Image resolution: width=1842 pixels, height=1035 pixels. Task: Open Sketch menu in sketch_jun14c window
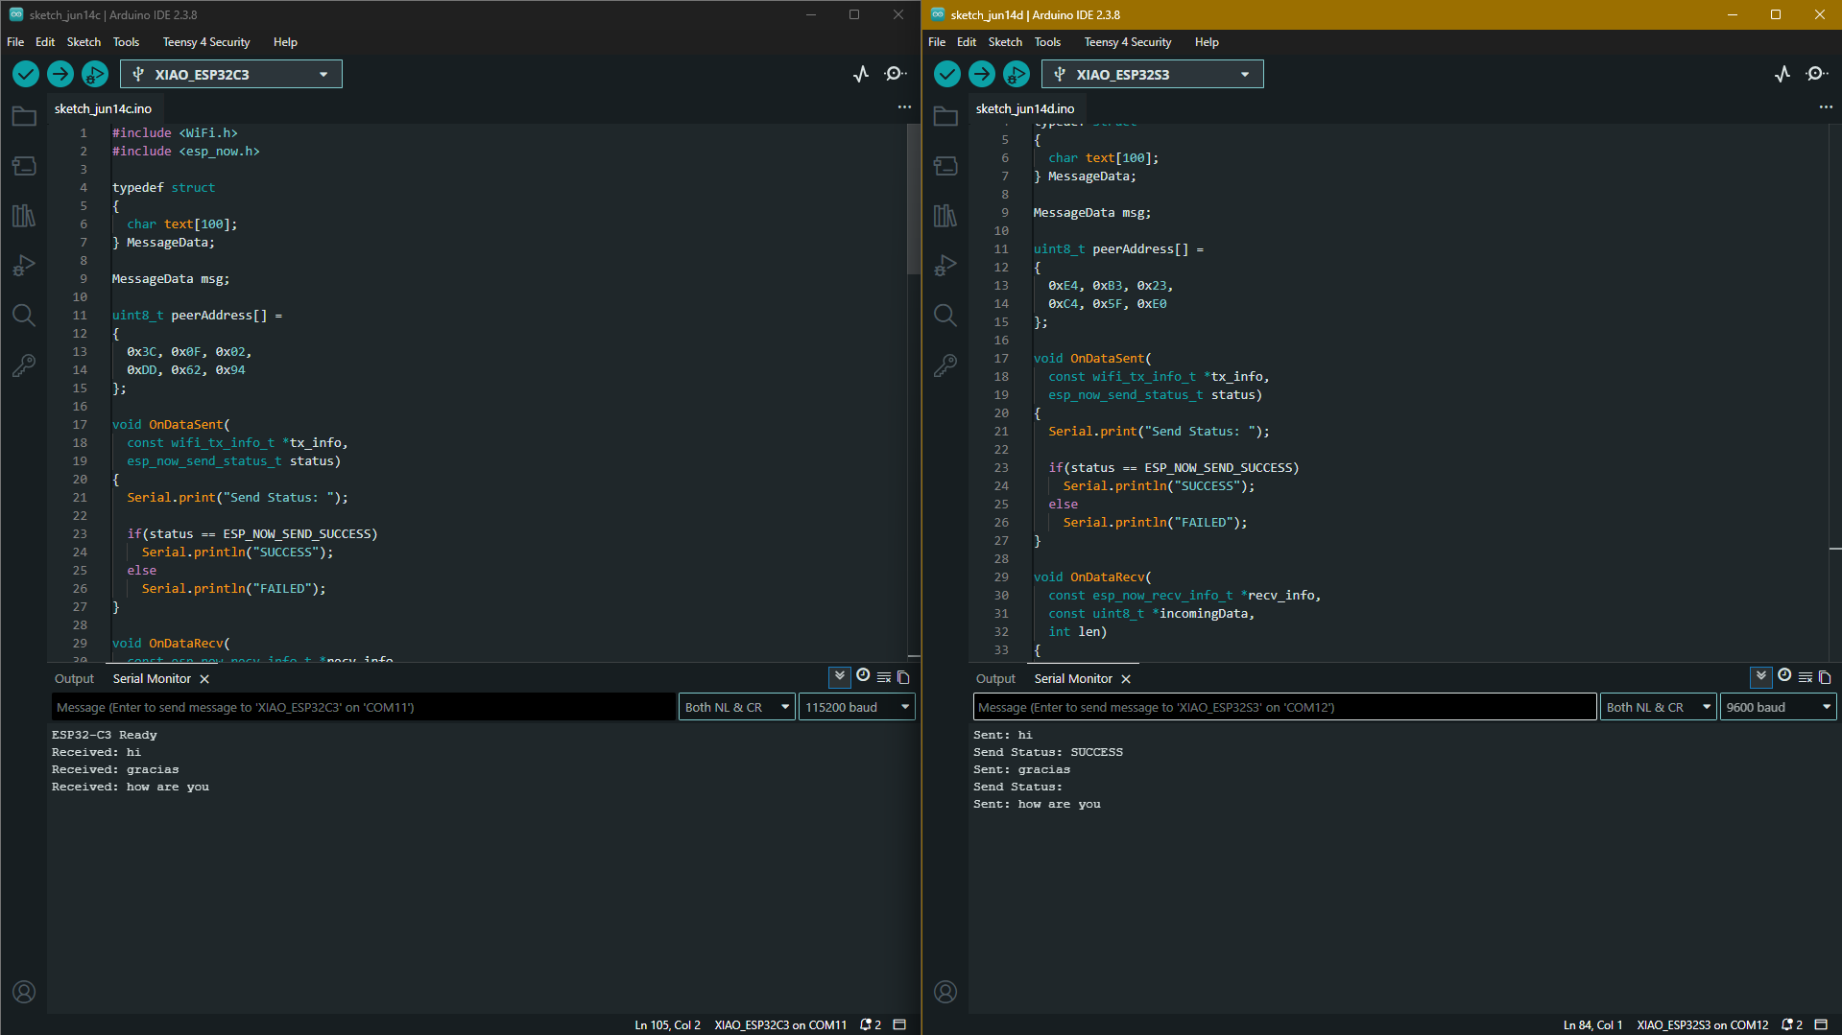84,42
